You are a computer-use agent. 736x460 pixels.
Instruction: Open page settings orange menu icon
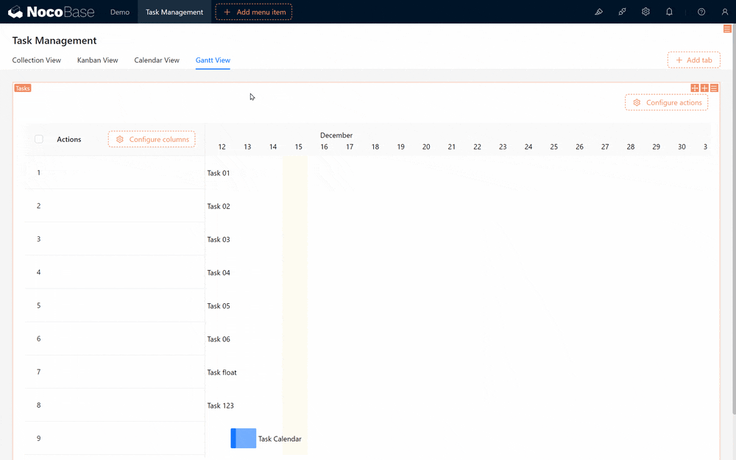point(727,29)
